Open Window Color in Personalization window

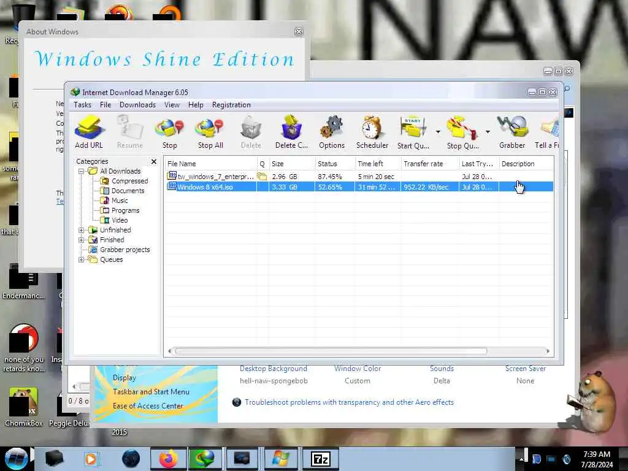click(358, 369)
